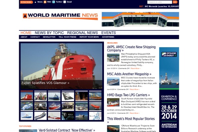Select the grey offshore vessel thumbnail in third row

click(x=40, y=116)
